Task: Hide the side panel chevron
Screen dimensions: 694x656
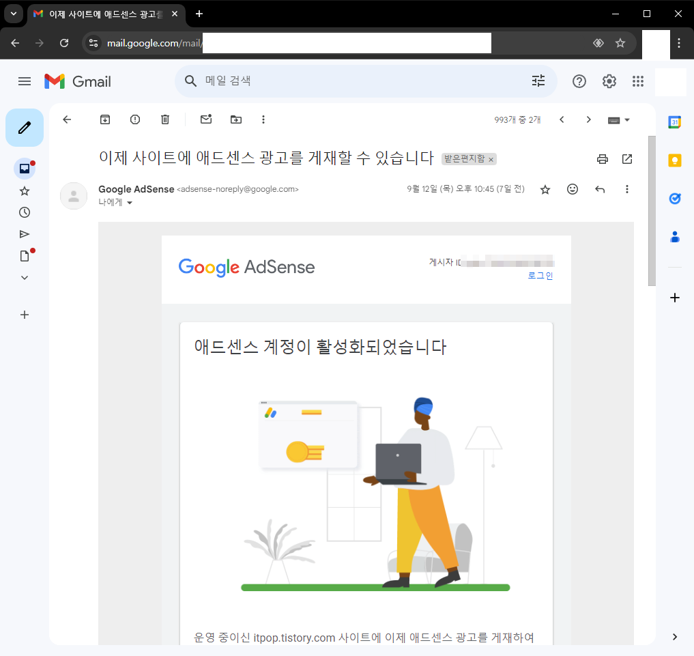Action: coord(674,636)
